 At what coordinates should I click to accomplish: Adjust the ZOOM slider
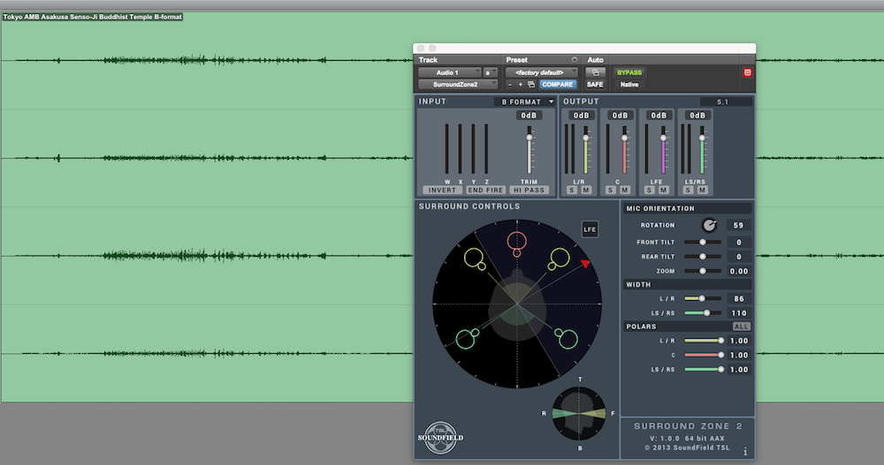pyautogui.click(x=703, y=271)
